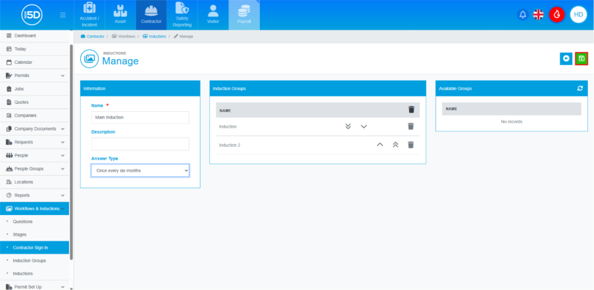Screen dimensions: 594x290
Task: Switch to the Safety Reporting module
Action: pyautogui.click(x=182, y=15)
